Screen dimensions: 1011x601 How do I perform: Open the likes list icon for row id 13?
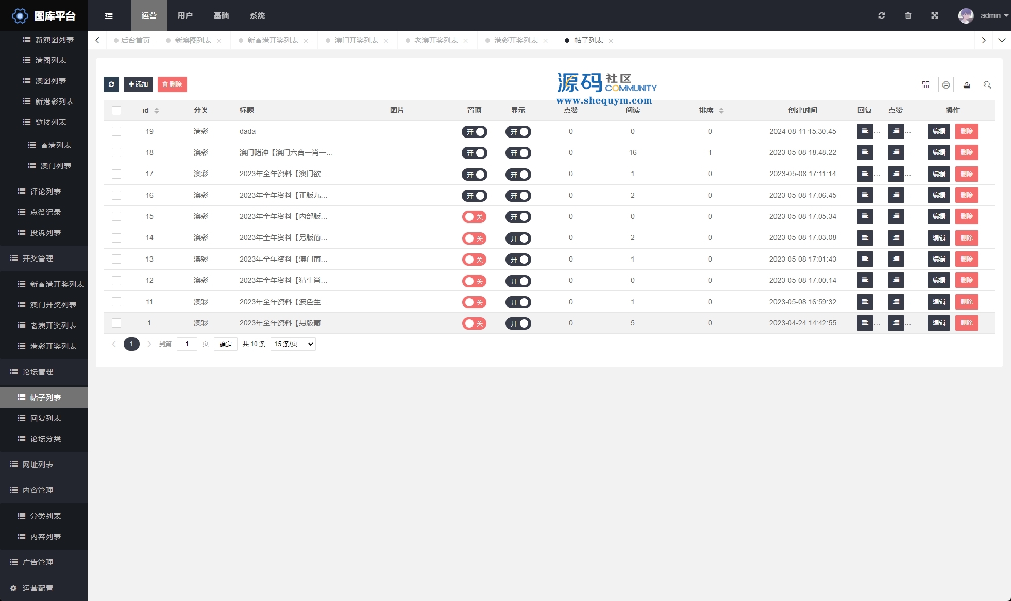coord(896,259)
